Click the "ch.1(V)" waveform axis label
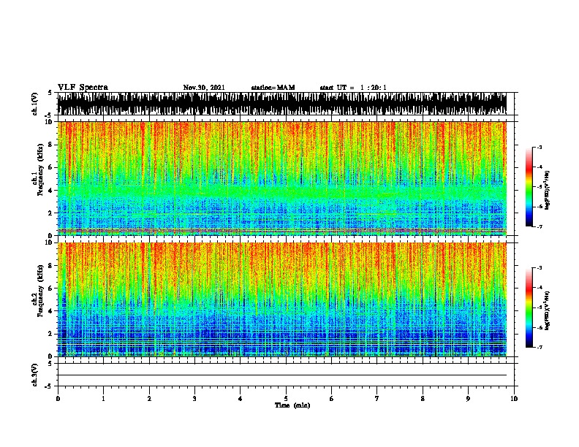The width and height of the screenshot is (579, 447). [x=35, y=104]
